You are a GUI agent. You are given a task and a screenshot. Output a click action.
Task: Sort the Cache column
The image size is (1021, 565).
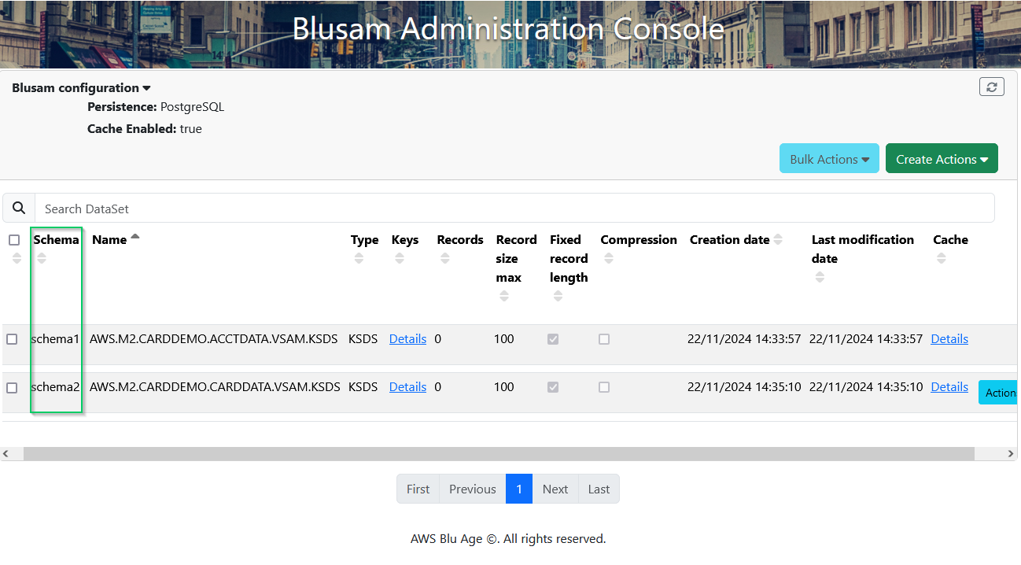(x=941, y=258)
